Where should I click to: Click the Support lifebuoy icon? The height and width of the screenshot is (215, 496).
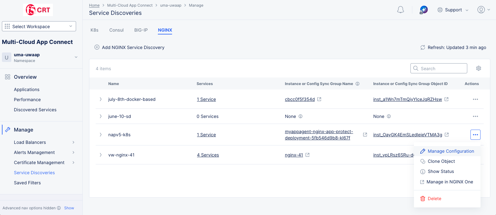pos(440,10)
